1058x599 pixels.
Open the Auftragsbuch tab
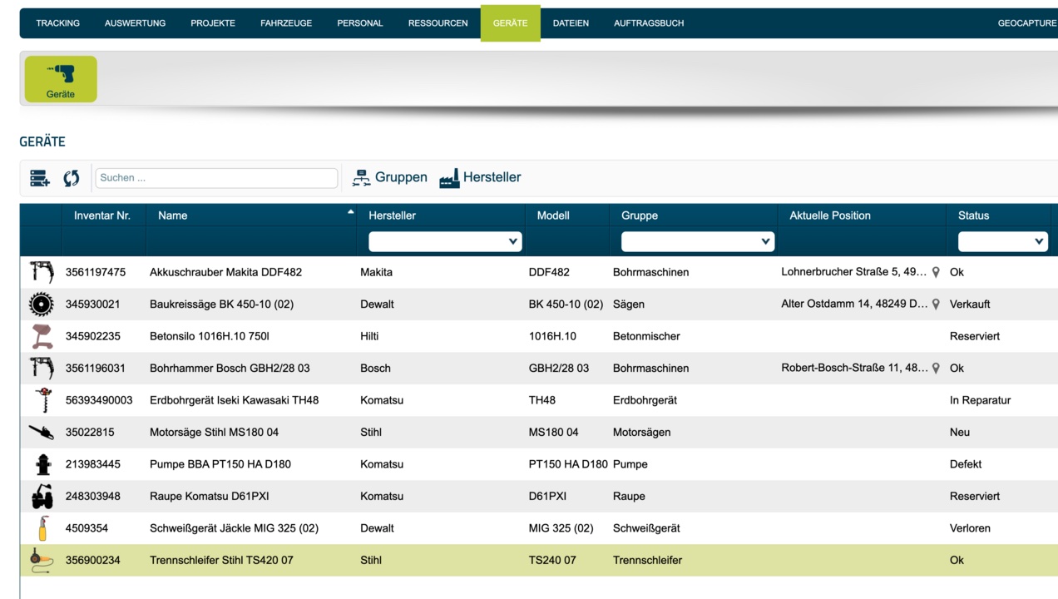pyautogui.click(x=649, y=23)
